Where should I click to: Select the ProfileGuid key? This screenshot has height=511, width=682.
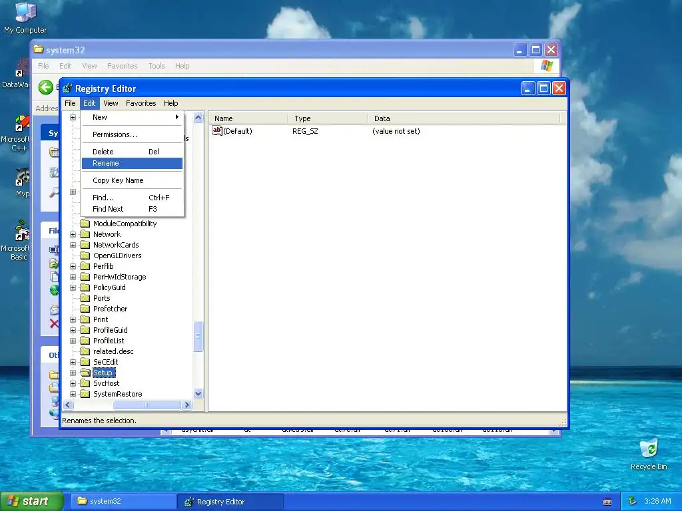coord(111,330)
